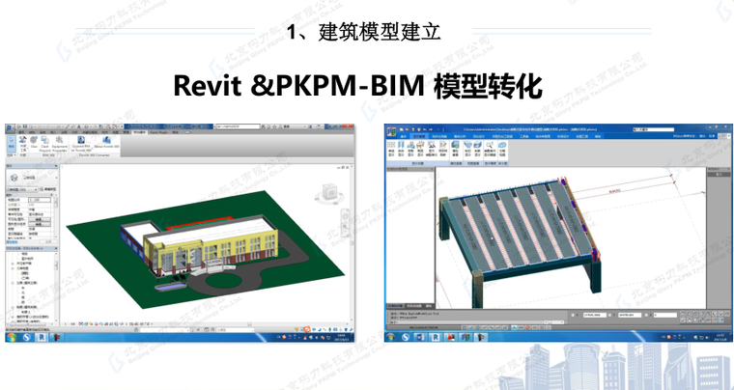Select the Revit 附加模块 (Add-Ins) tab

[x=139, y=132]
